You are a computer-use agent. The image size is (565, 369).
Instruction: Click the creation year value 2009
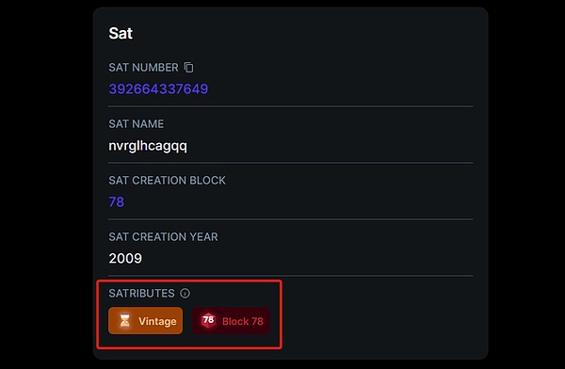[x=125, y=258]
